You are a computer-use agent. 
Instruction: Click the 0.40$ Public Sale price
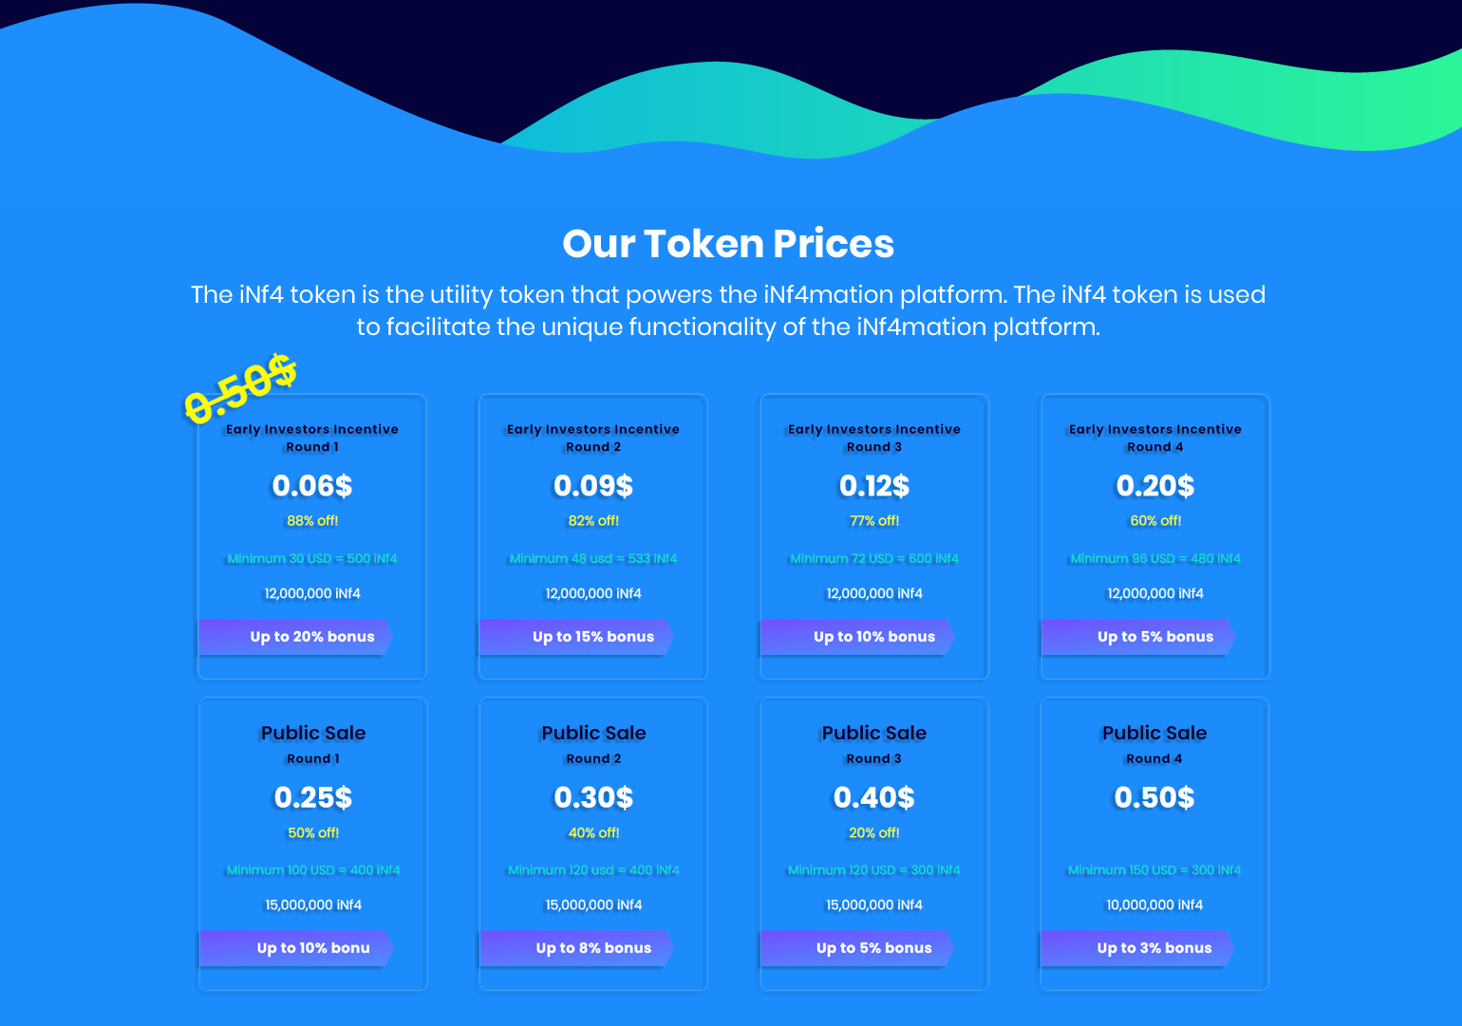tap(874, 797)
